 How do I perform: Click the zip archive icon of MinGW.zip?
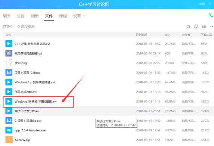pyautogui.click(x=9, y=140)
